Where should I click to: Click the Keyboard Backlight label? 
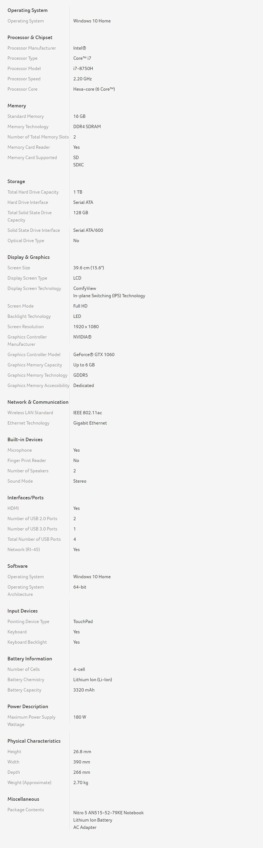pyautogui.click(x=27, y=642)
